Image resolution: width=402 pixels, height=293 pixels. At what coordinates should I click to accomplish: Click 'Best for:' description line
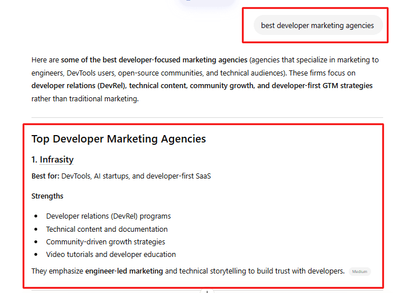pyautogui.click(x=121, y=176)
